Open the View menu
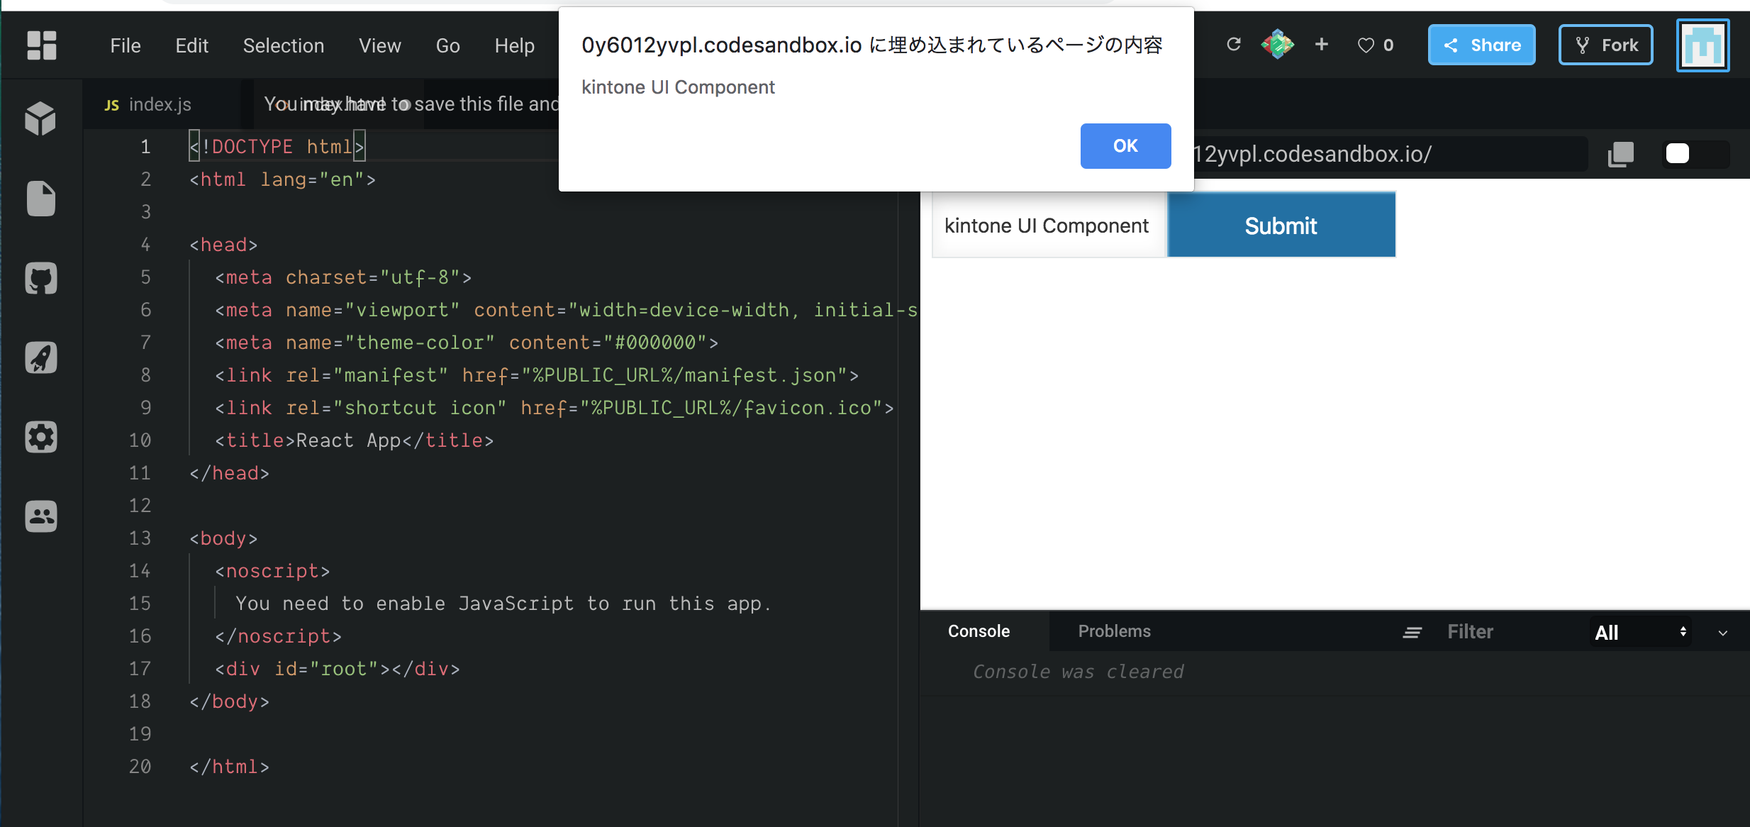Screen dimensions: 1750x827 click(x=380, y=45)
